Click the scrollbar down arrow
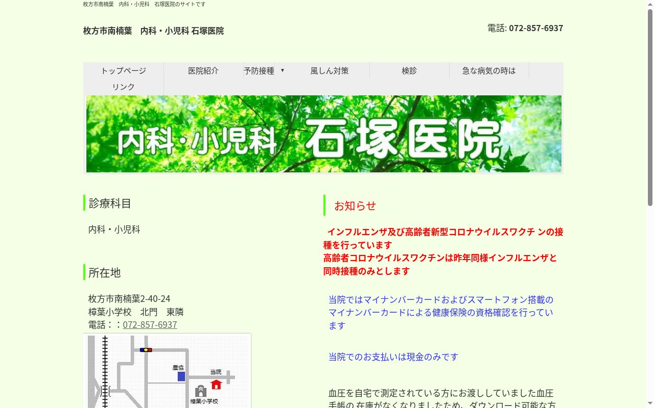Viewport: 654px width, 408px height. [650, 404]
